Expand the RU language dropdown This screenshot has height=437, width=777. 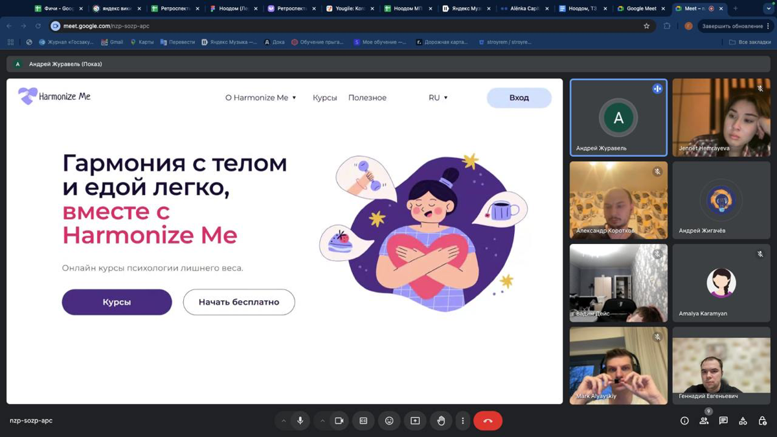pos(438,98)
